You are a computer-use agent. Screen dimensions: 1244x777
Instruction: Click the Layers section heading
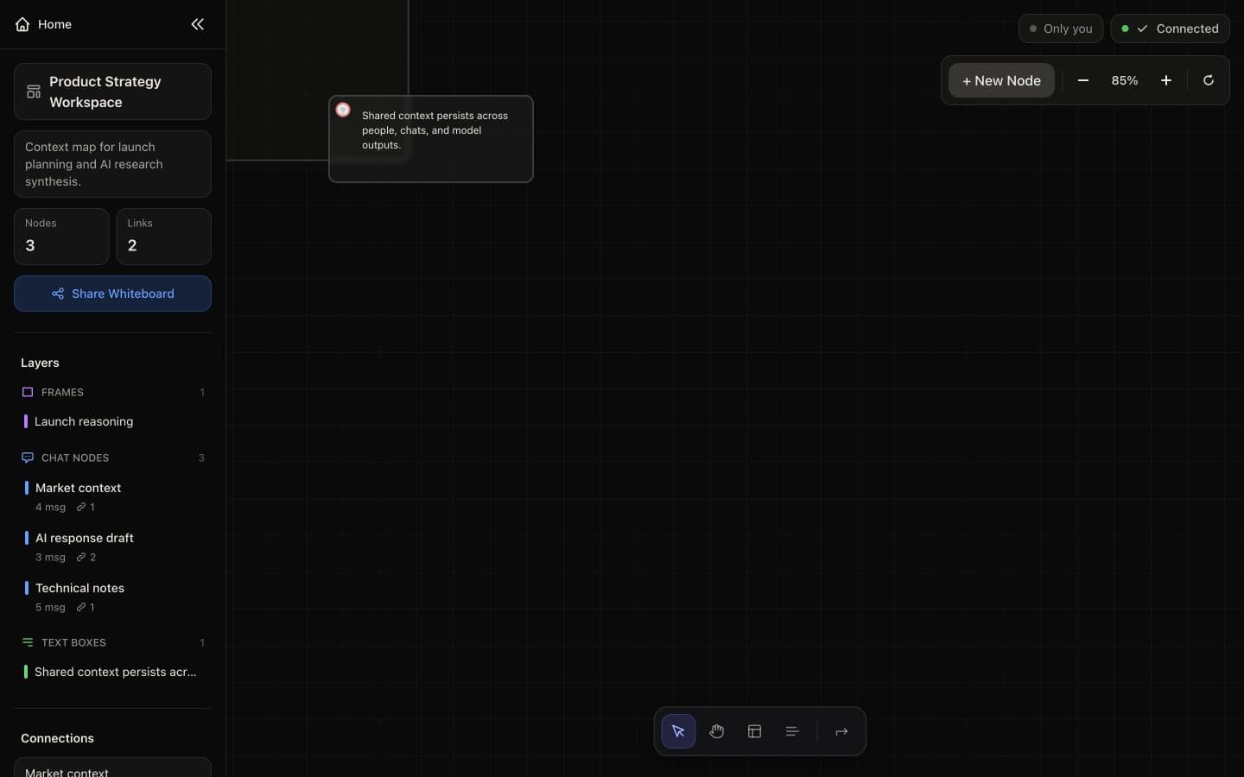tap(40, 363)
